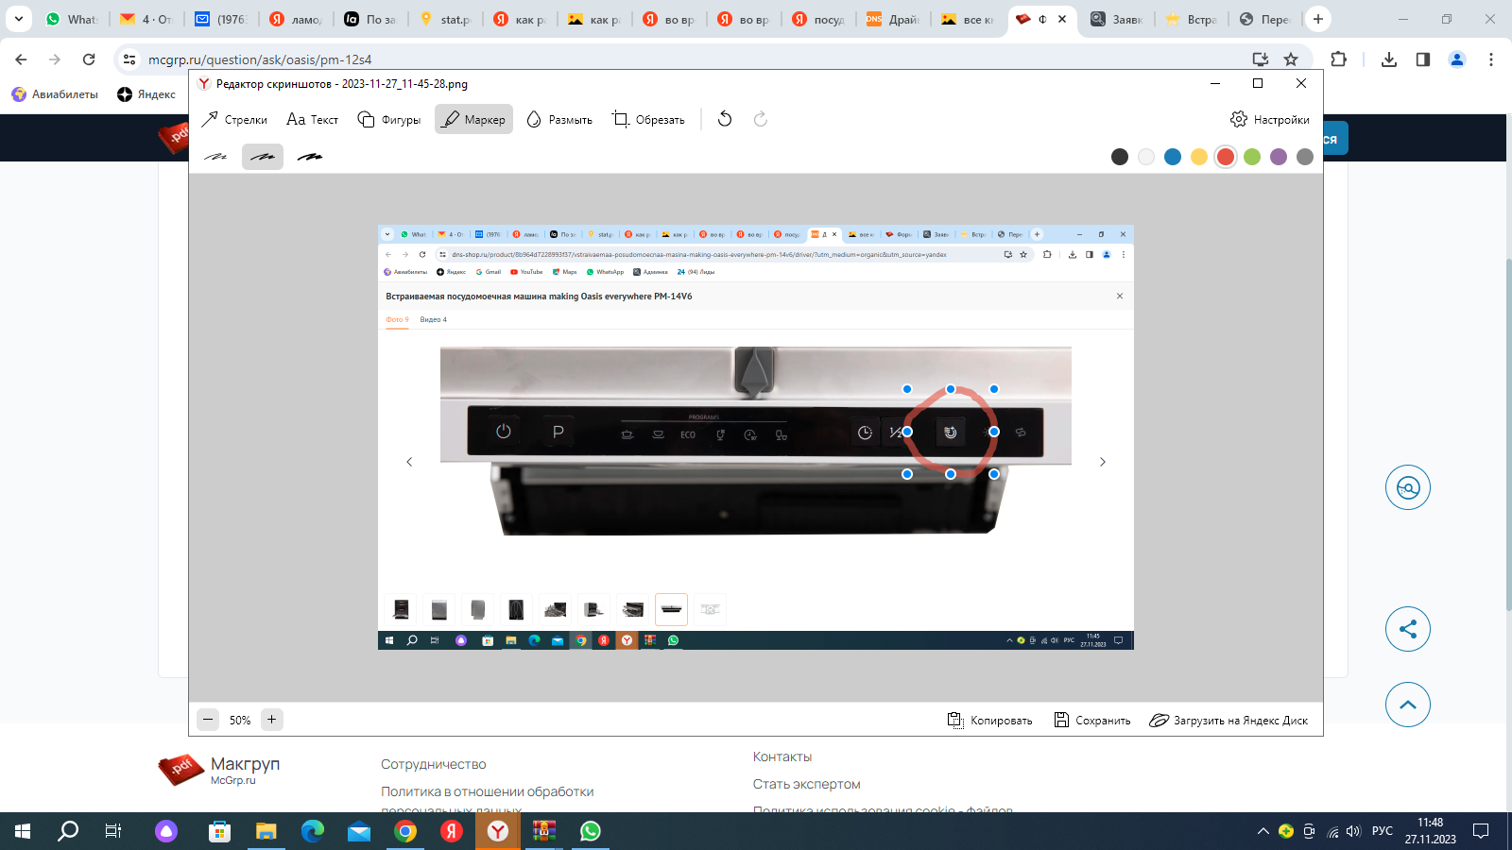Open the Сотрудничество footer link
The image size is (1512, 850).
click(x=434, y=764)
